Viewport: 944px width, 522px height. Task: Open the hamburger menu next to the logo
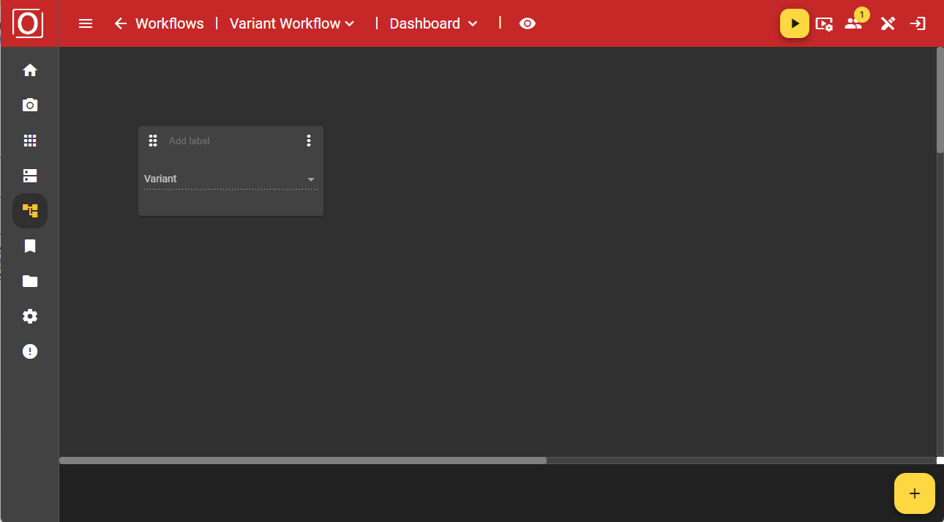point(86,23)
